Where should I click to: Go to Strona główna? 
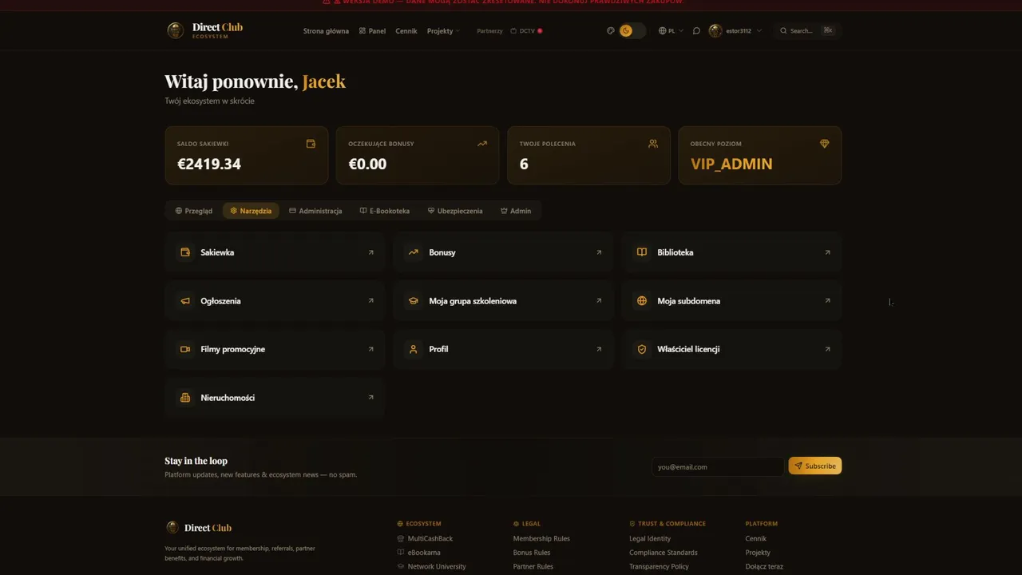(326, 30)
